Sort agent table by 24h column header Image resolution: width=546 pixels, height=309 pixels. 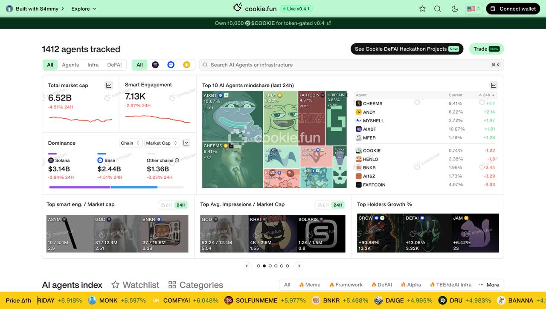(487, 95)
